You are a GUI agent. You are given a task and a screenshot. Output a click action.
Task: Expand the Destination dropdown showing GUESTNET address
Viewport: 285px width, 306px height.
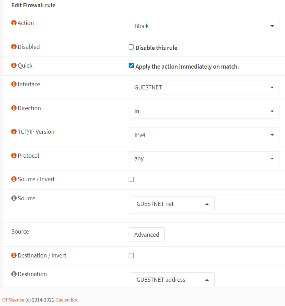pos(173,280)
